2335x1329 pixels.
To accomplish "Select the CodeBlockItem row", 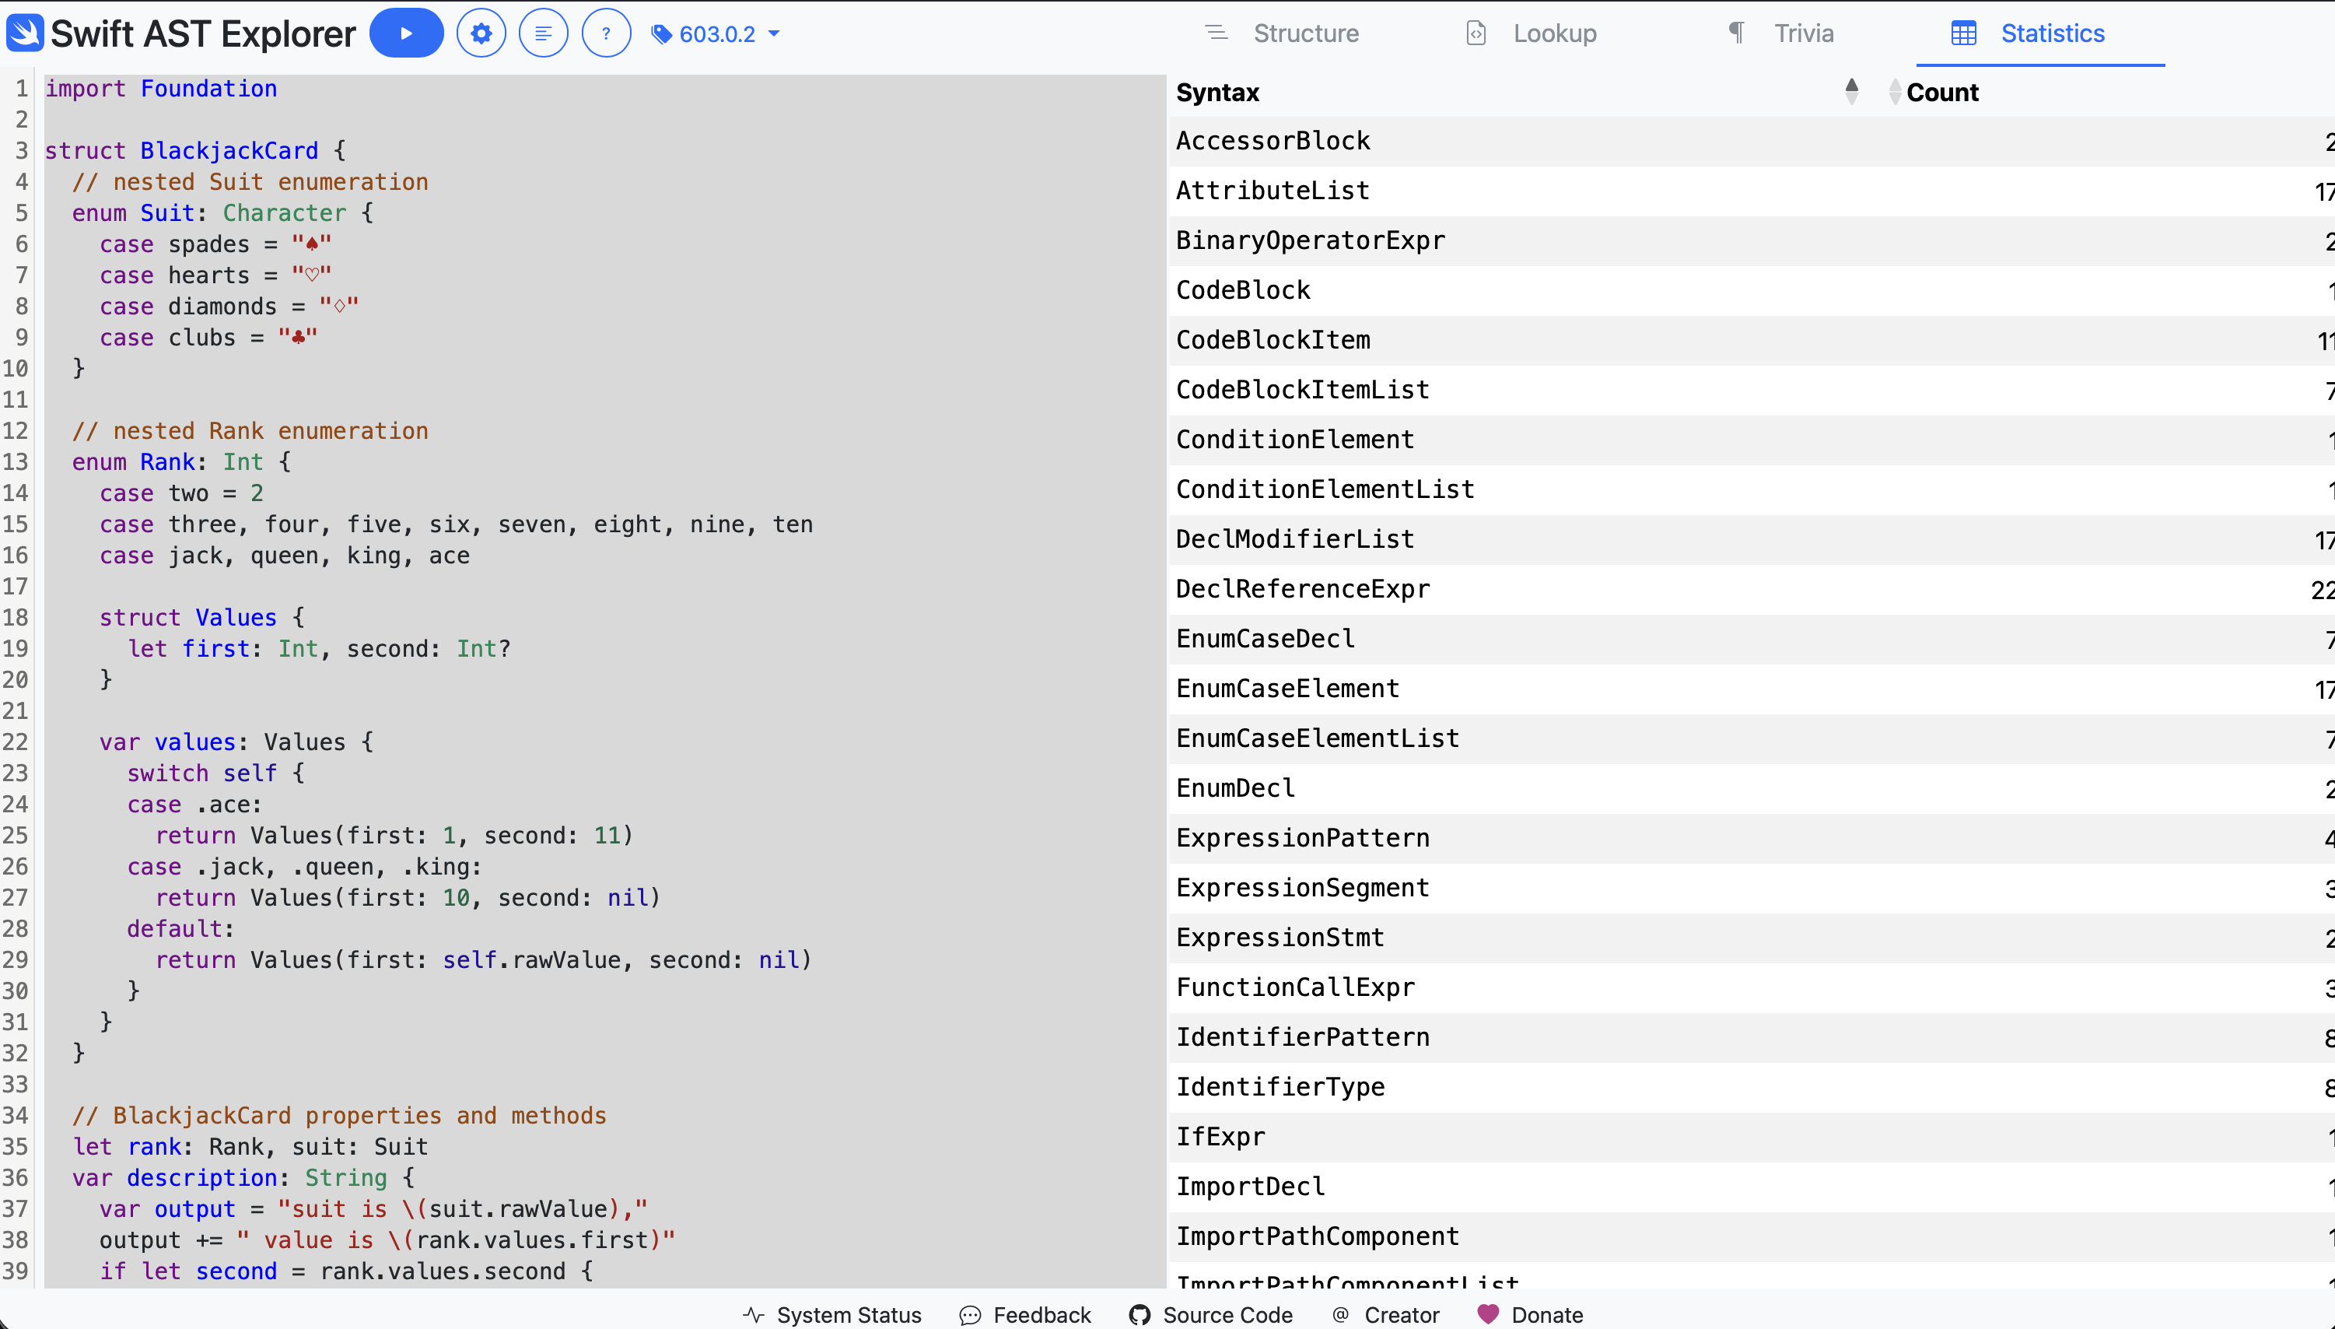I will coord(1752,341).
